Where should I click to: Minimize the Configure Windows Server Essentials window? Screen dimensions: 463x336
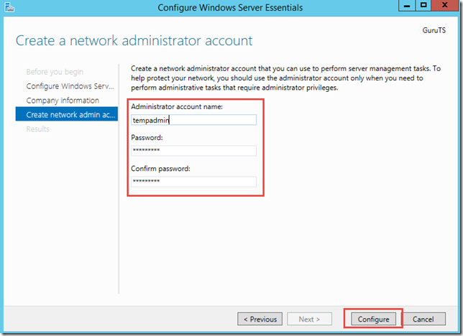tap(407, 6)
